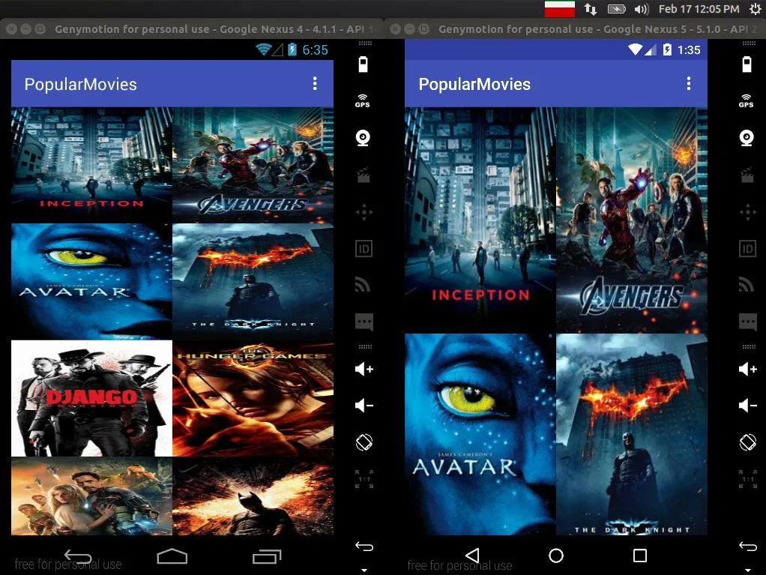Screen dimensions: 766x575
Task: Toggle pixel perfect 1:1 in Nexus 5 sidebar
Action: click(748, 479)
